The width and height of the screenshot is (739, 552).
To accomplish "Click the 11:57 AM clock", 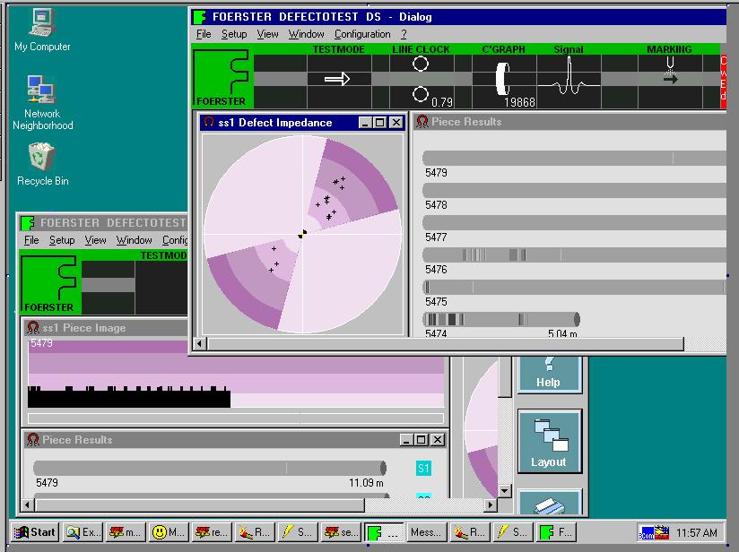I will click(697, 532).
